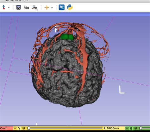Capture a screenshot with the camera icon

[x=19, y=8]
